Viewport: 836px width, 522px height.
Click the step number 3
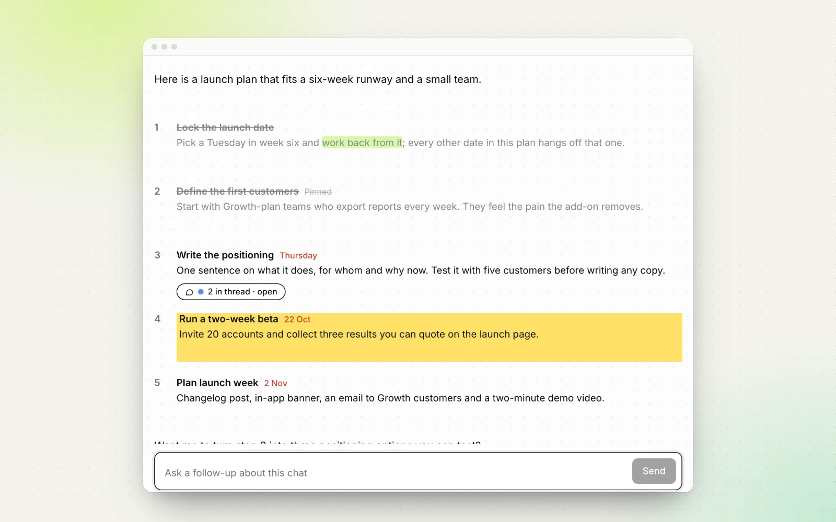coord(157,255)
